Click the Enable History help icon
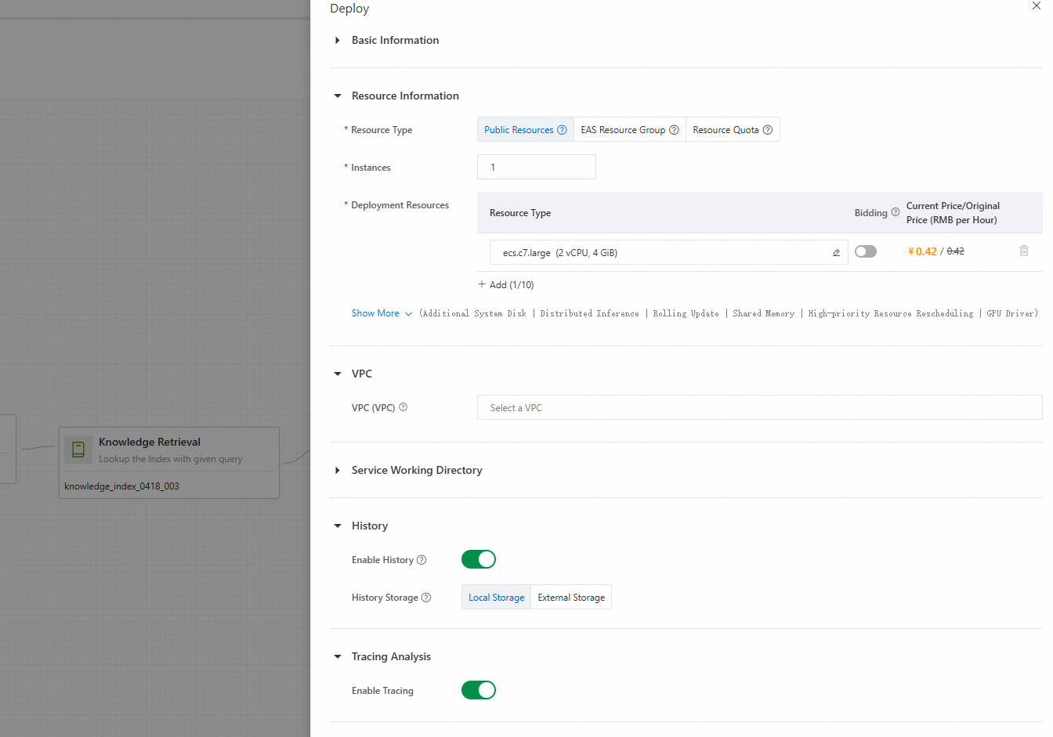Viewport: 1053px width, 737px height. click(422, 560)
